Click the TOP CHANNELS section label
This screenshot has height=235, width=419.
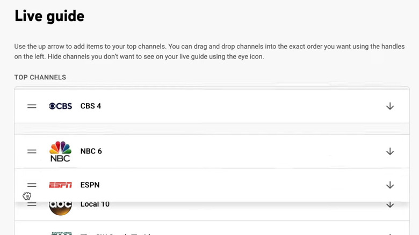(x=40, y=77)
